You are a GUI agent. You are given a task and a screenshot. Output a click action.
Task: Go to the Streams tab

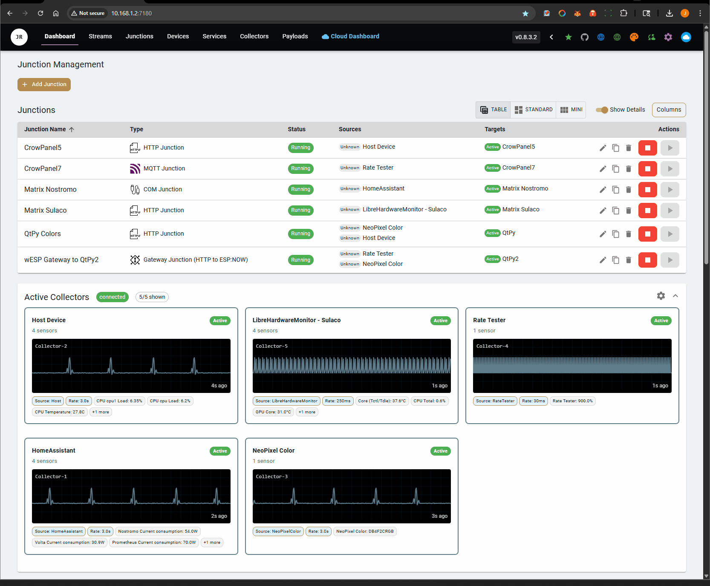pyautogui.click(x=100, y=37)
